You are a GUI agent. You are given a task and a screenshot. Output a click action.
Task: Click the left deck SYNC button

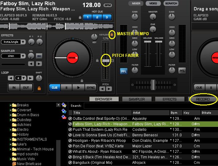tap(91, 87)
